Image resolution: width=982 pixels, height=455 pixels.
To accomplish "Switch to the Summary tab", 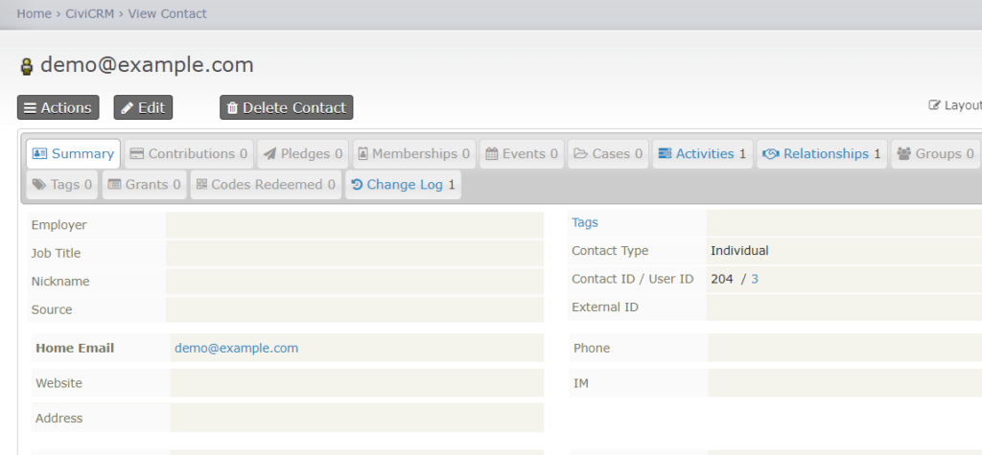I will [x=73, y=154].
